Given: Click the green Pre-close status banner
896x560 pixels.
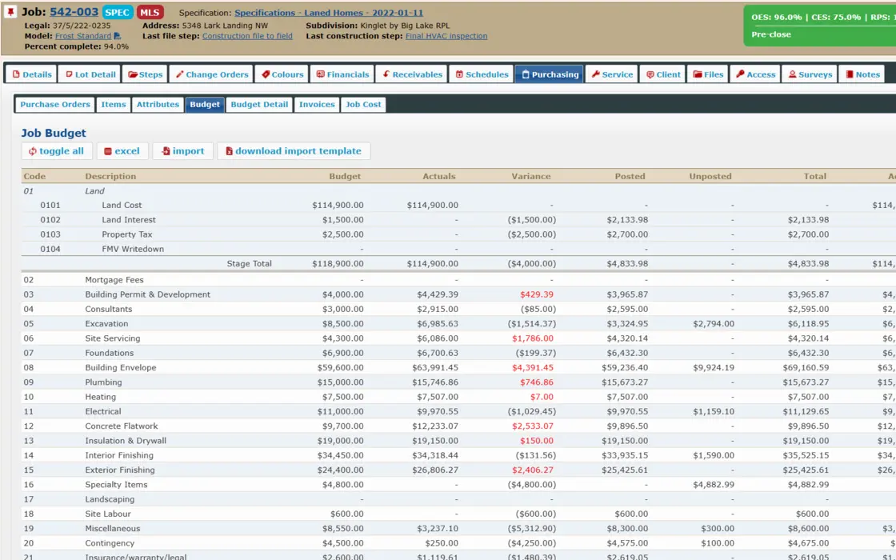Looking at the screenshot, I should (819, 26).
